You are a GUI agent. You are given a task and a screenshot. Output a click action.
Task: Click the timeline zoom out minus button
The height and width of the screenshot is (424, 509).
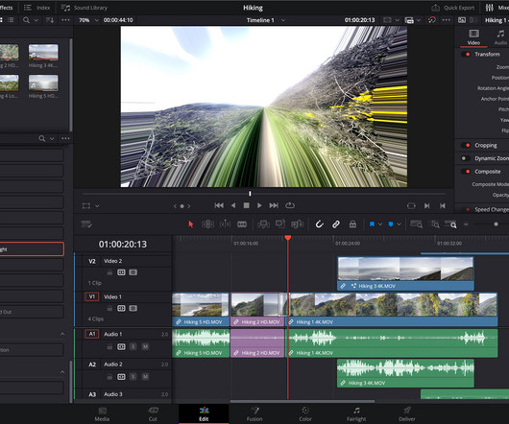coord(466,224)
